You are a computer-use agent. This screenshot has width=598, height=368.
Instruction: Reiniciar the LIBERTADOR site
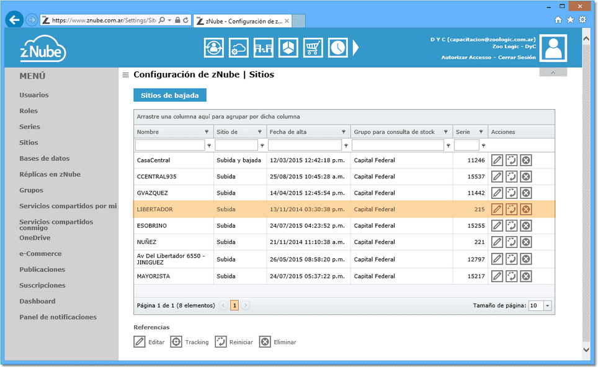click(511, 209)
